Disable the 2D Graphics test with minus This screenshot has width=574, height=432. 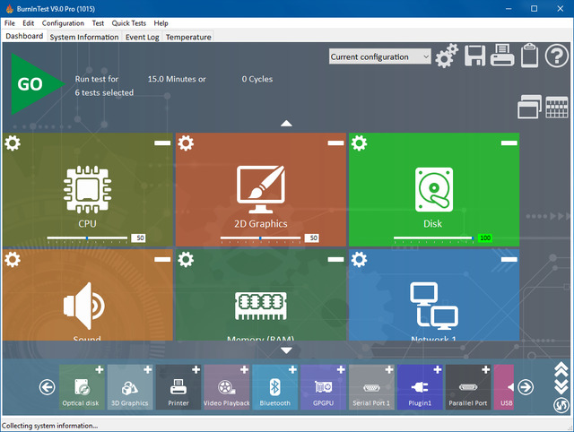(335, 143)
